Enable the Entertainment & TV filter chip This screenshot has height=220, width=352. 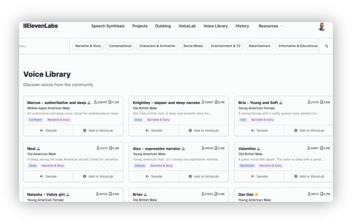point(226,46)
